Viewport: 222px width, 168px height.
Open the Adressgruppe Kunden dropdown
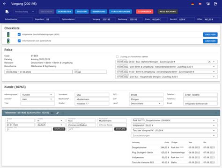point(37,95)
